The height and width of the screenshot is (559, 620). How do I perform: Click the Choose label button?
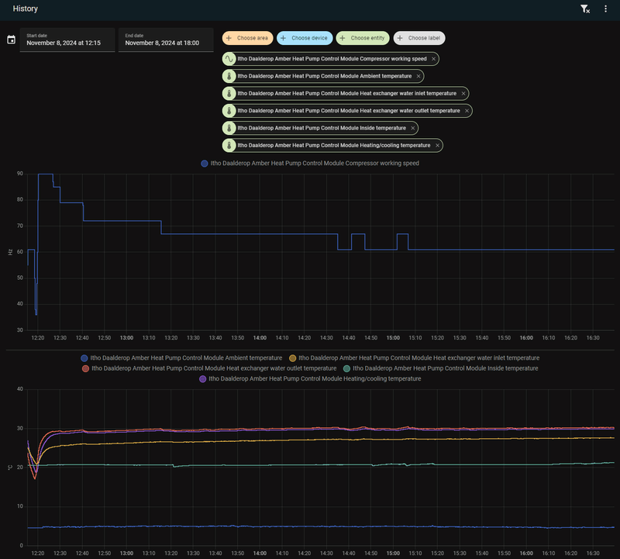tap(419, 38)
